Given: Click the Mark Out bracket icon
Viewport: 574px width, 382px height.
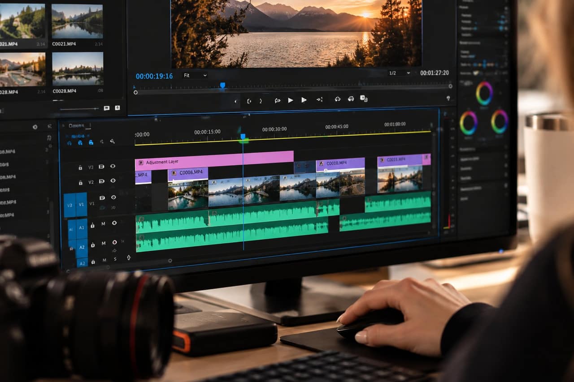Looking at the screenshot, I should point(261,101).
